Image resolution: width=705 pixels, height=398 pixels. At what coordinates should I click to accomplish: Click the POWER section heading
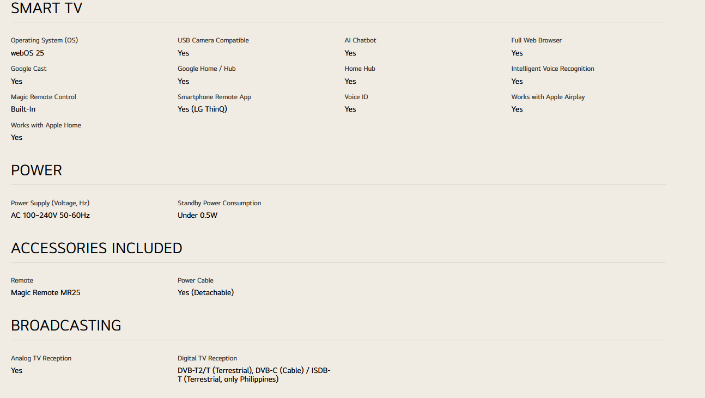click(x=37, y=170)
